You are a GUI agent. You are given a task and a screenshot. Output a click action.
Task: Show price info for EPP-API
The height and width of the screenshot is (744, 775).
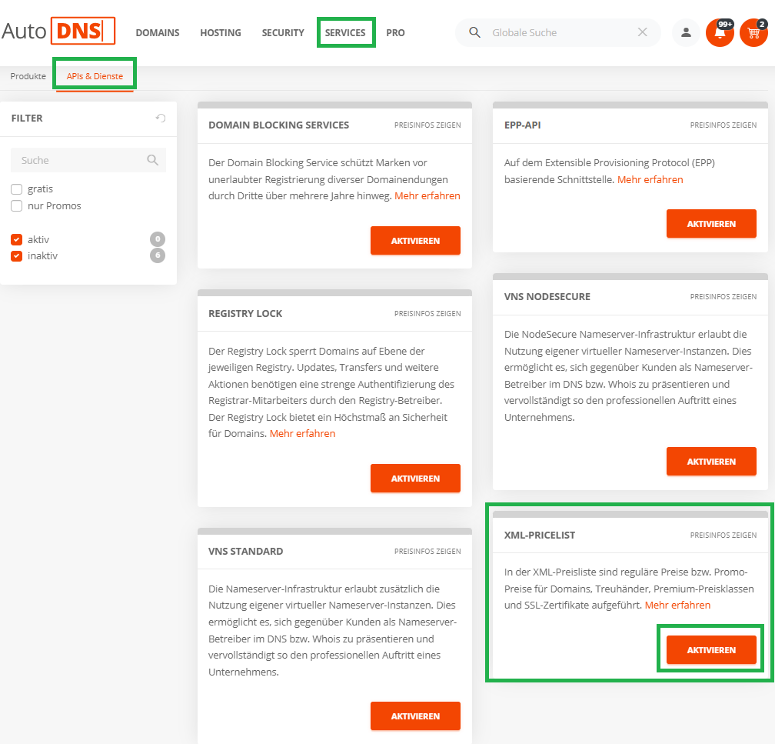pyautogui.click(x=723, y=125)
